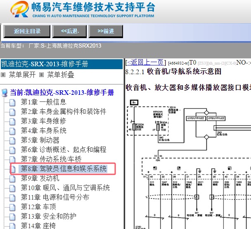251x229 pixels.
Task: Click page icon of 第6章 诊断概述
Action: tap(12, 150)
